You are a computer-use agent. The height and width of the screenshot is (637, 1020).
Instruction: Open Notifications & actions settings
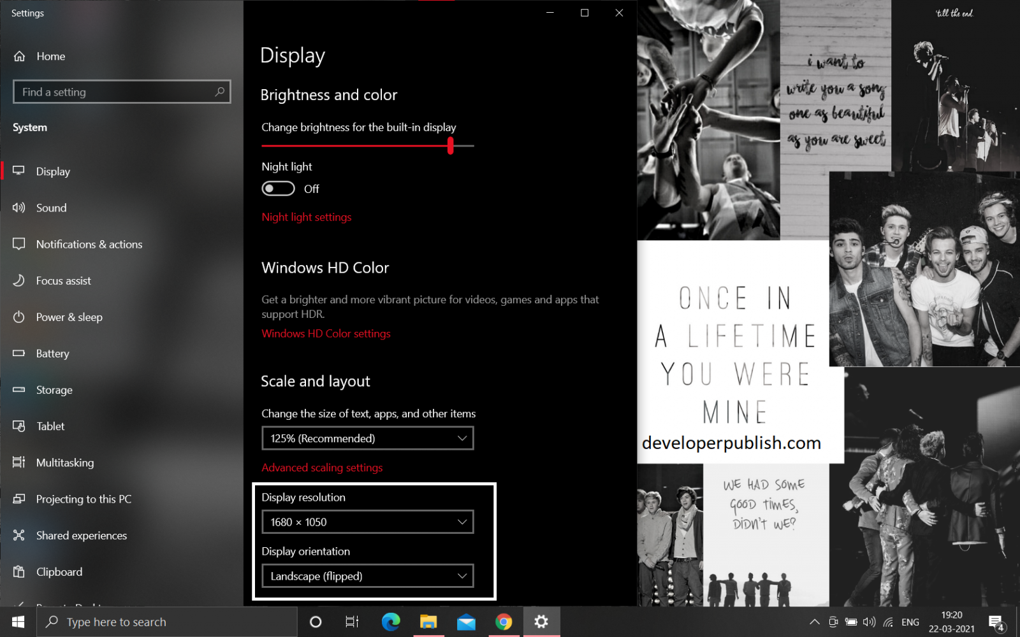coord(89,244)
